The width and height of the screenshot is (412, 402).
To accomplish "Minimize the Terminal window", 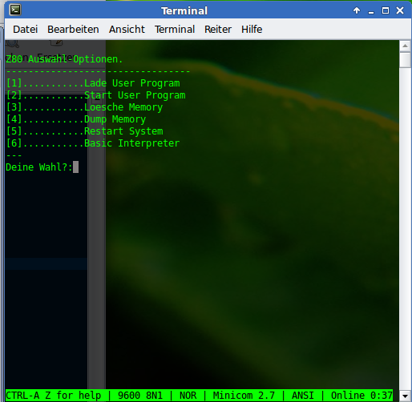I will click(371, 11).
